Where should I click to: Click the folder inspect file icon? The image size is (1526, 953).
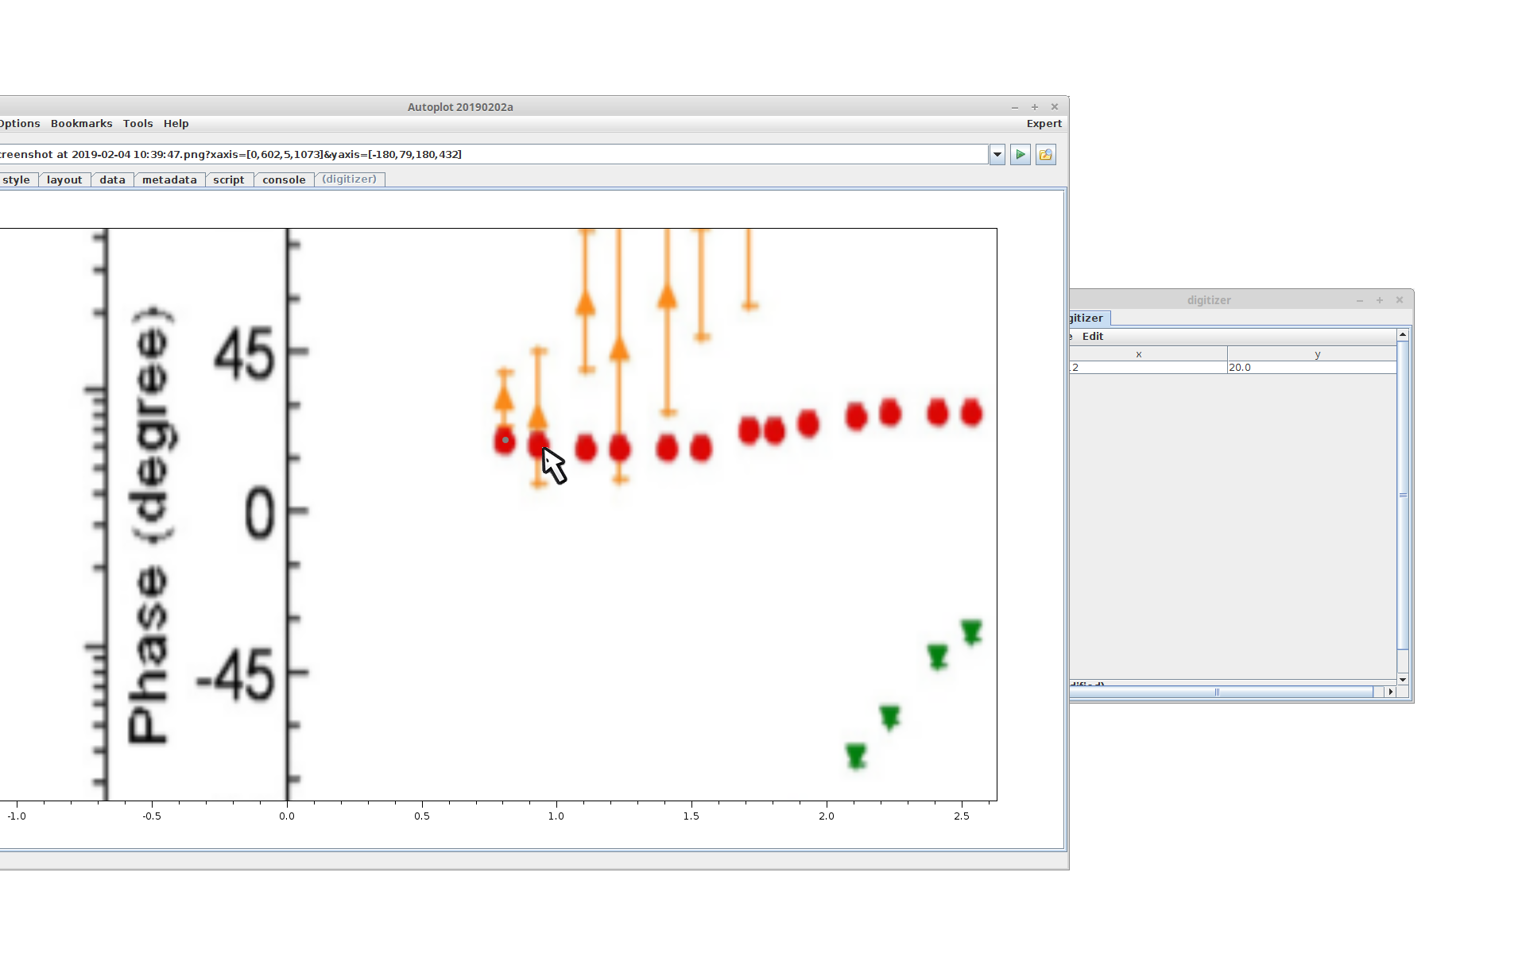1046,155
